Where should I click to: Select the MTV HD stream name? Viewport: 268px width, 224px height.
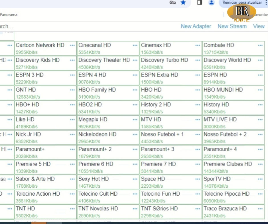click(151, 119)
